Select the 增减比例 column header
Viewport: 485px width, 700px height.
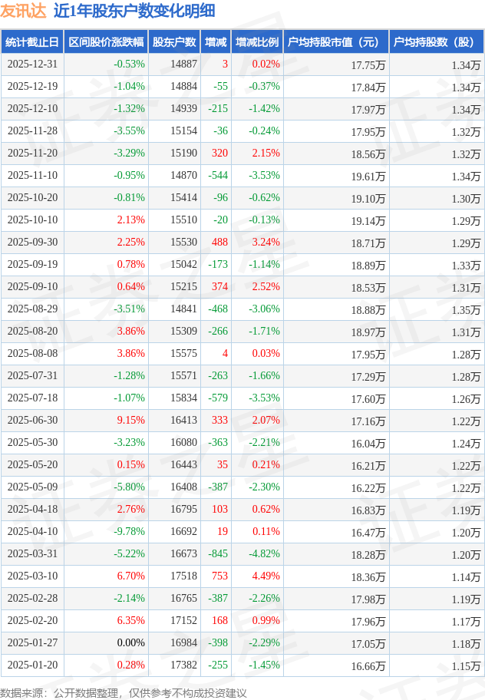pyautogui.click(x=257, y=42)
